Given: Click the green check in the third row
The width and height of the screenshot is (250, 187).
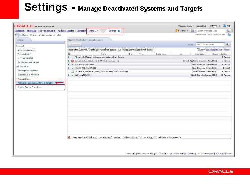Looking at the screenshot, I should 73,64.
